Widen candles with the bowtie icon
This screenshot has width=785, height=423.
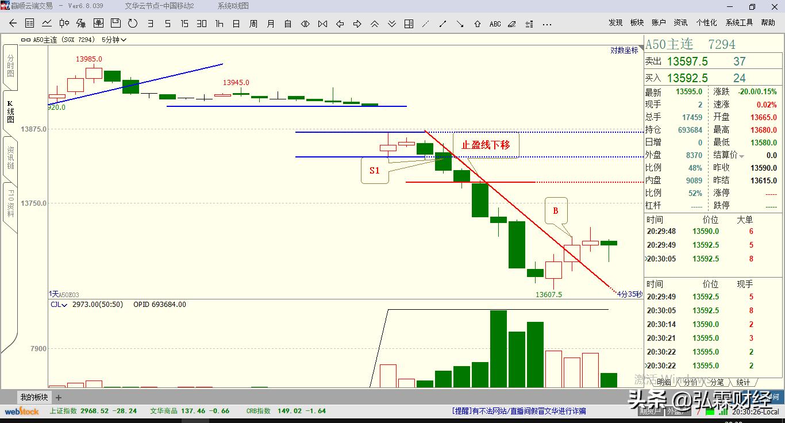pyautogui.click(x=322, y=24)
